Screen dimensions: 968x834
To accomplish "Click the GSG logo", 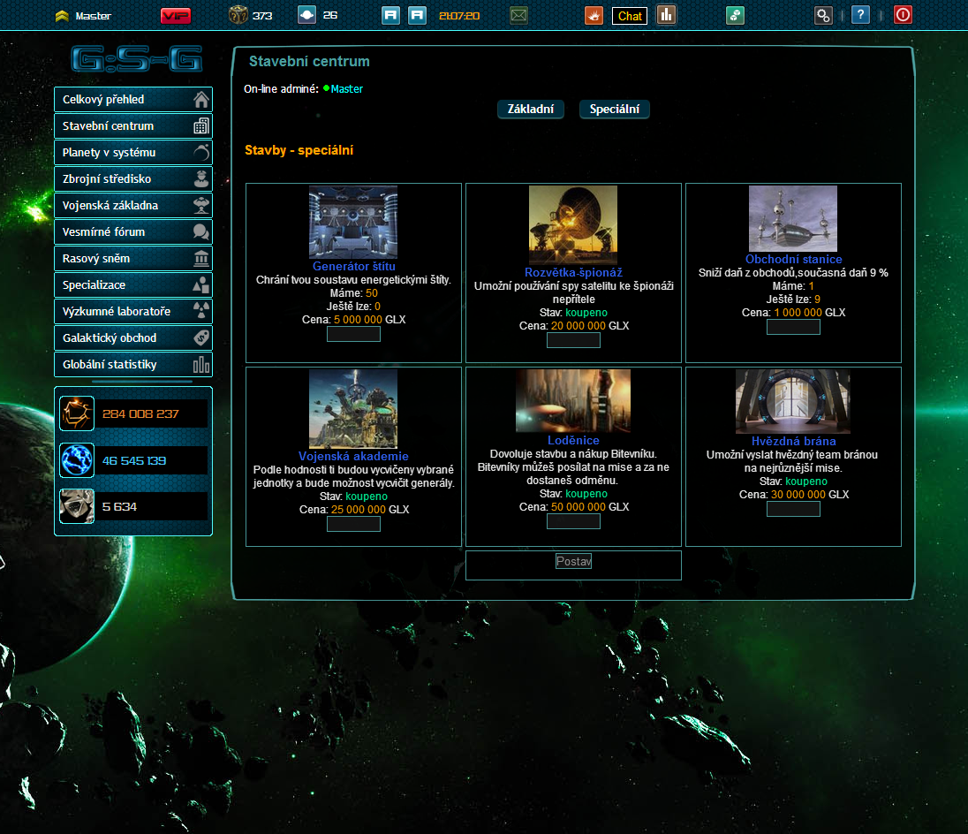I will click(x=136, y=59).
